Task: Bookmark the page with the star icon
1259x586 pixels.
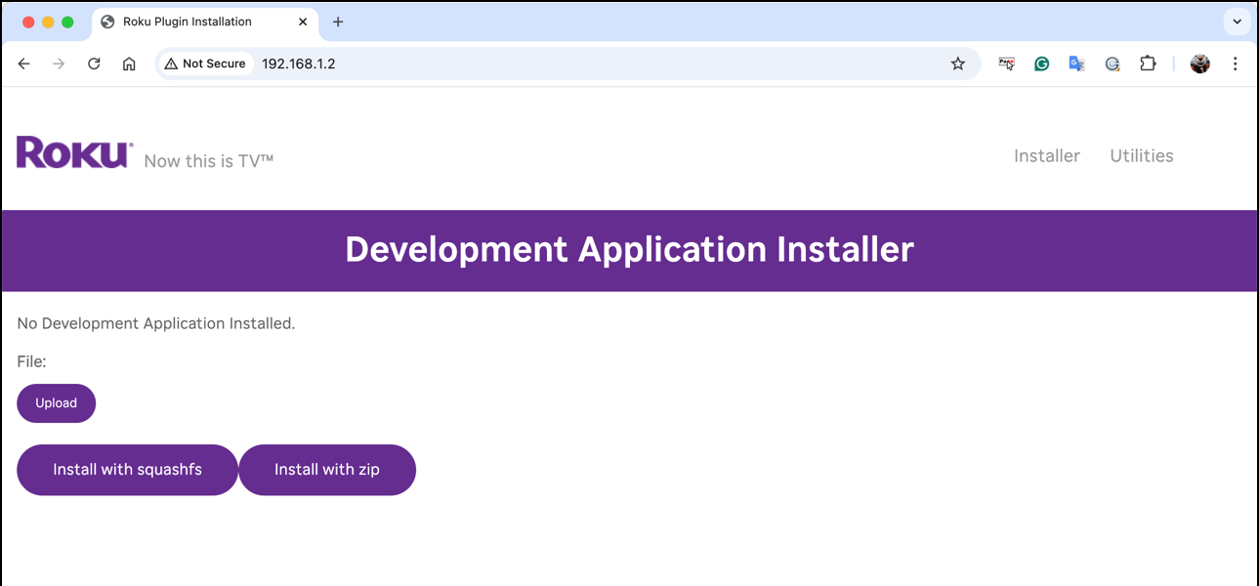Action: point(957,63)
